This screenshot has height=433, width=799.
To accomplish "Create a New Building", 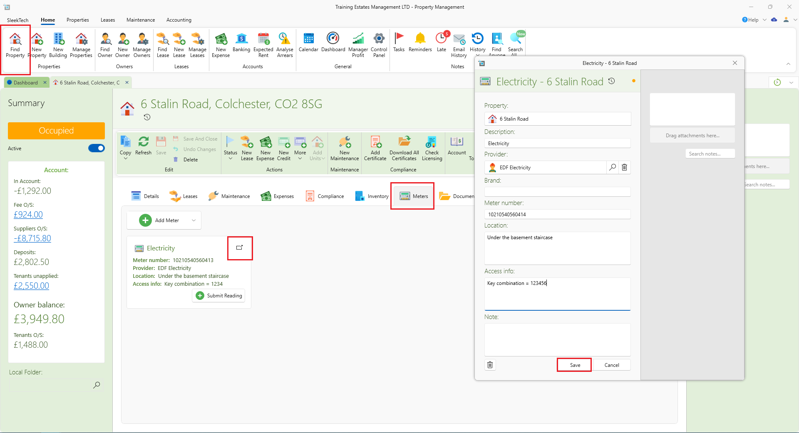I will [x=58, y=45].
